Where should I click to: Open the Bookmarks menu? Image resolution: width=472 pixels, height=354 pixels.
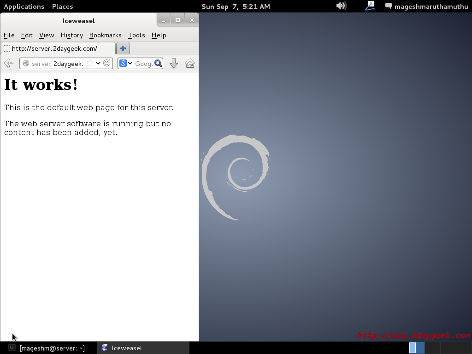coord(105,35)
